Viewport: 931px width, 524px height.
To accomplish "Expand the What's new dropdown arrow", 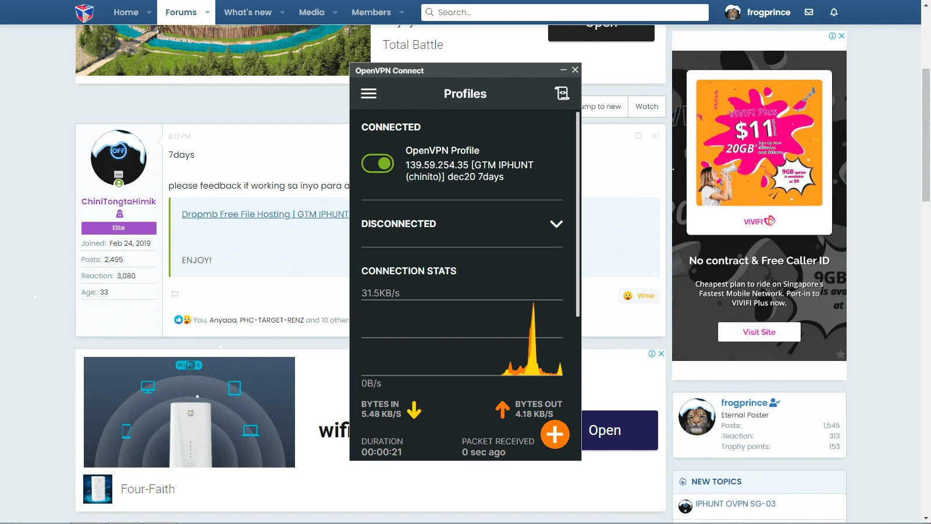I will [282, 12].
